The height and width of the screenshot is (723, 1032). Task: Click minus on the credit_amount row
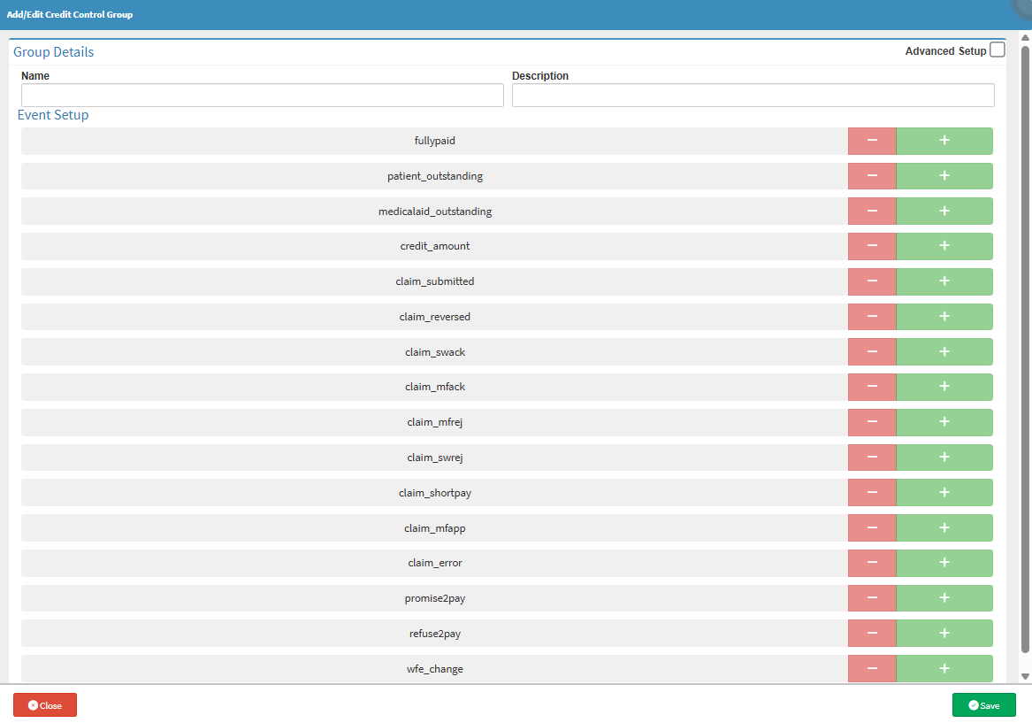(872, 246)
